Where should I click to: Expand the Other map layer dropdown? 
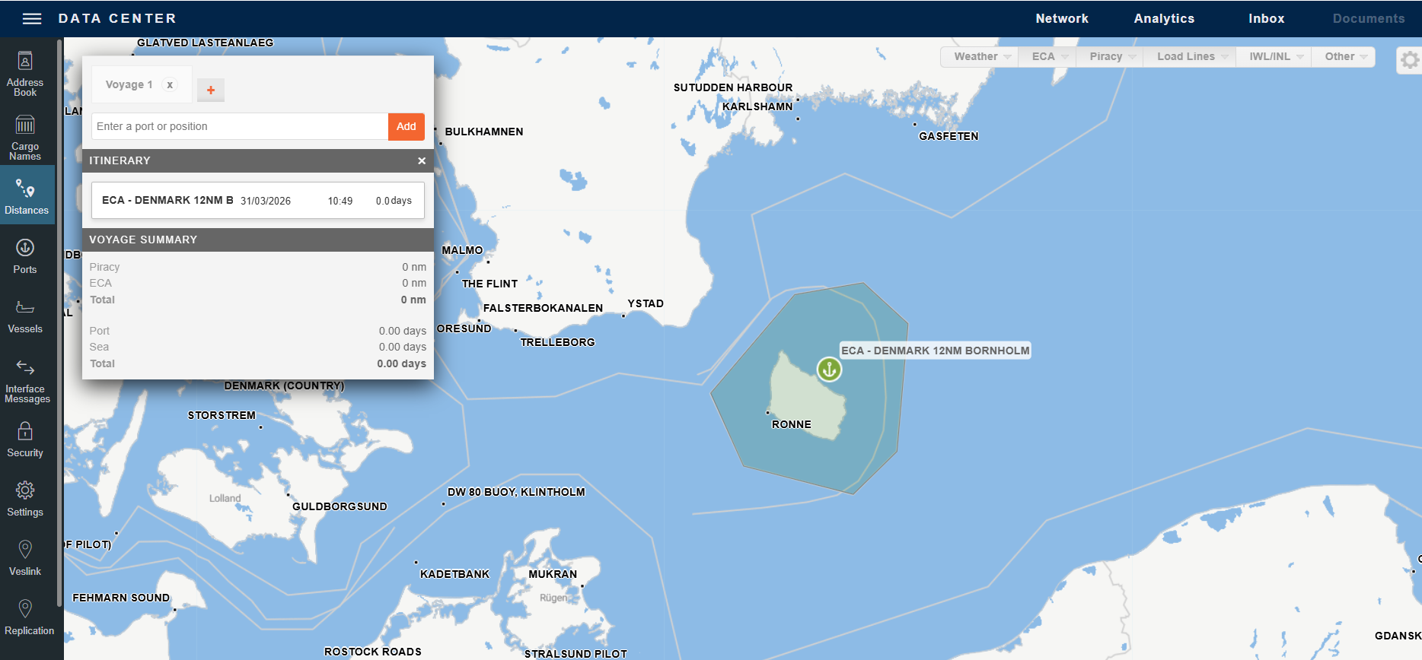[x=1345, y=56]
